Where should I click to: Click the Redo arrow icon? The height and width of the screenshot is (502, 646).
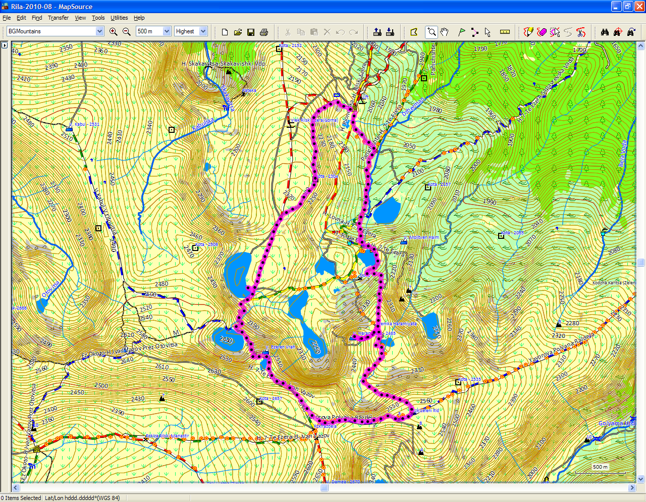353,32
